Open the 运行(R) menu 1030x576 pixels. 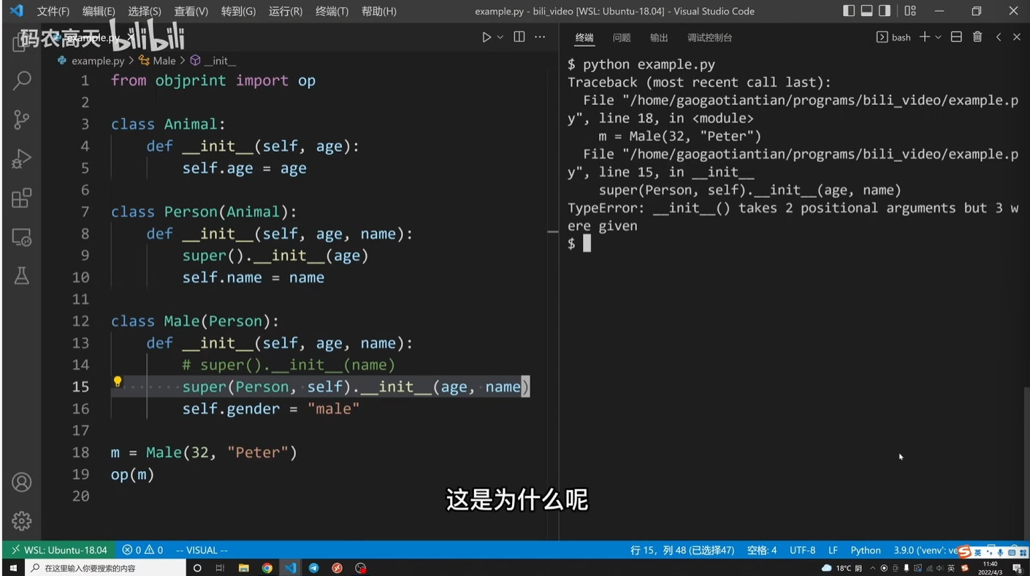(x=285, y=11)
